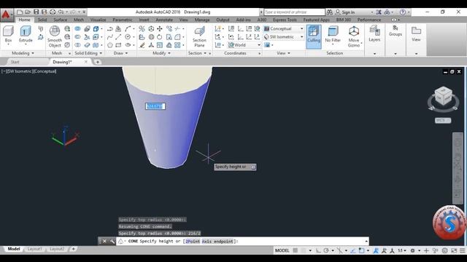
Task: Toggle the highlighted annotation visibility icon in the status bar
Action: tap(376, 250)
